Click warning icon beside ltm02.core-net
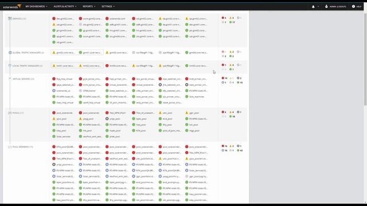 80,66
